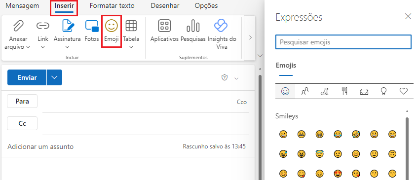Show more ribbon commands chevron
This screenshot has width=417, height=180.
click(x=250, y=38)
